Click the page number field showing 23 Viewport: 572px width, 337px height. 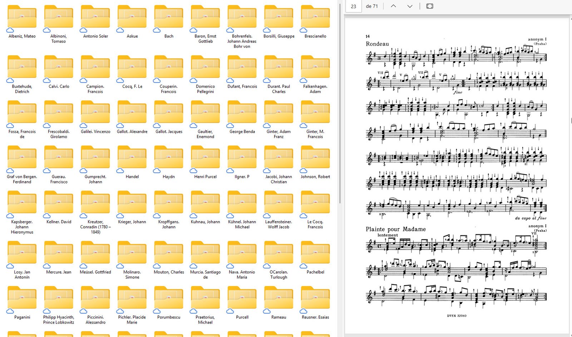point(354,6)
